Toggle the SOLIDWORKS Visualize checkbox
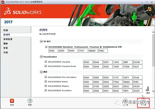 46,62
